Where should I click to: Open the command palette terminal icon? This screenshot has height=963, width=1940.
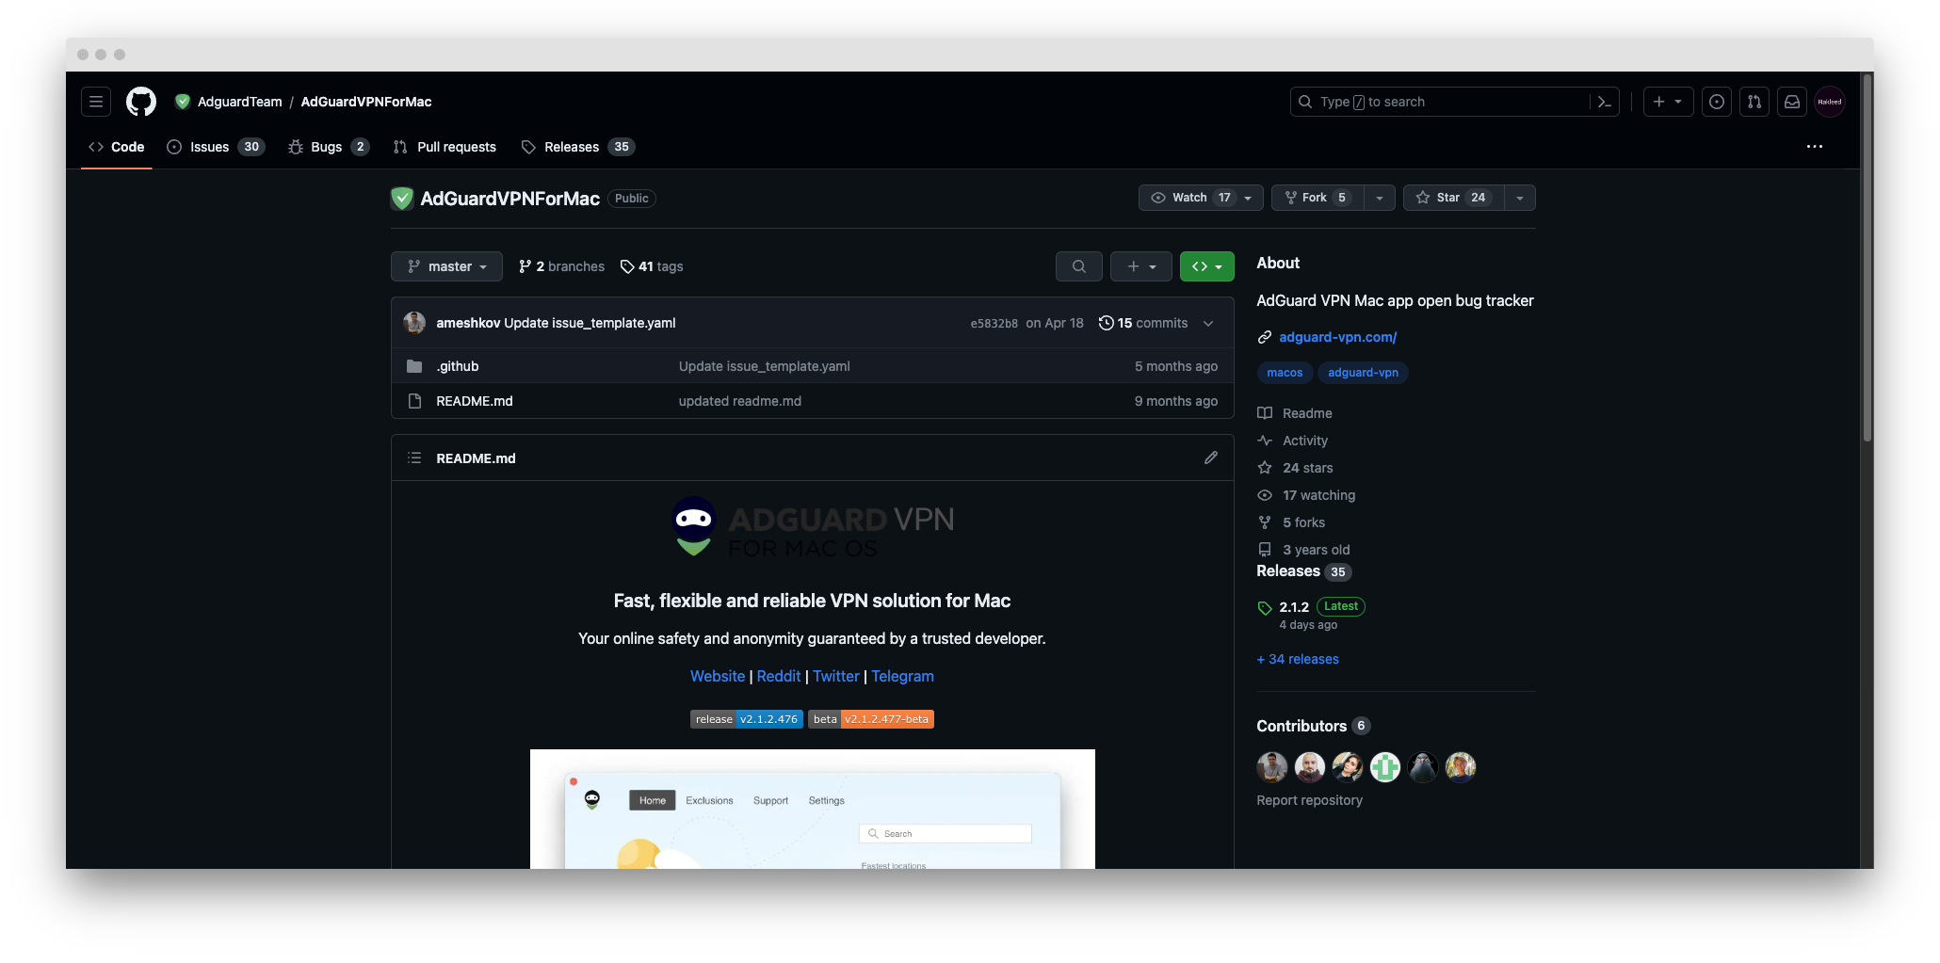tap(1605, 102)
